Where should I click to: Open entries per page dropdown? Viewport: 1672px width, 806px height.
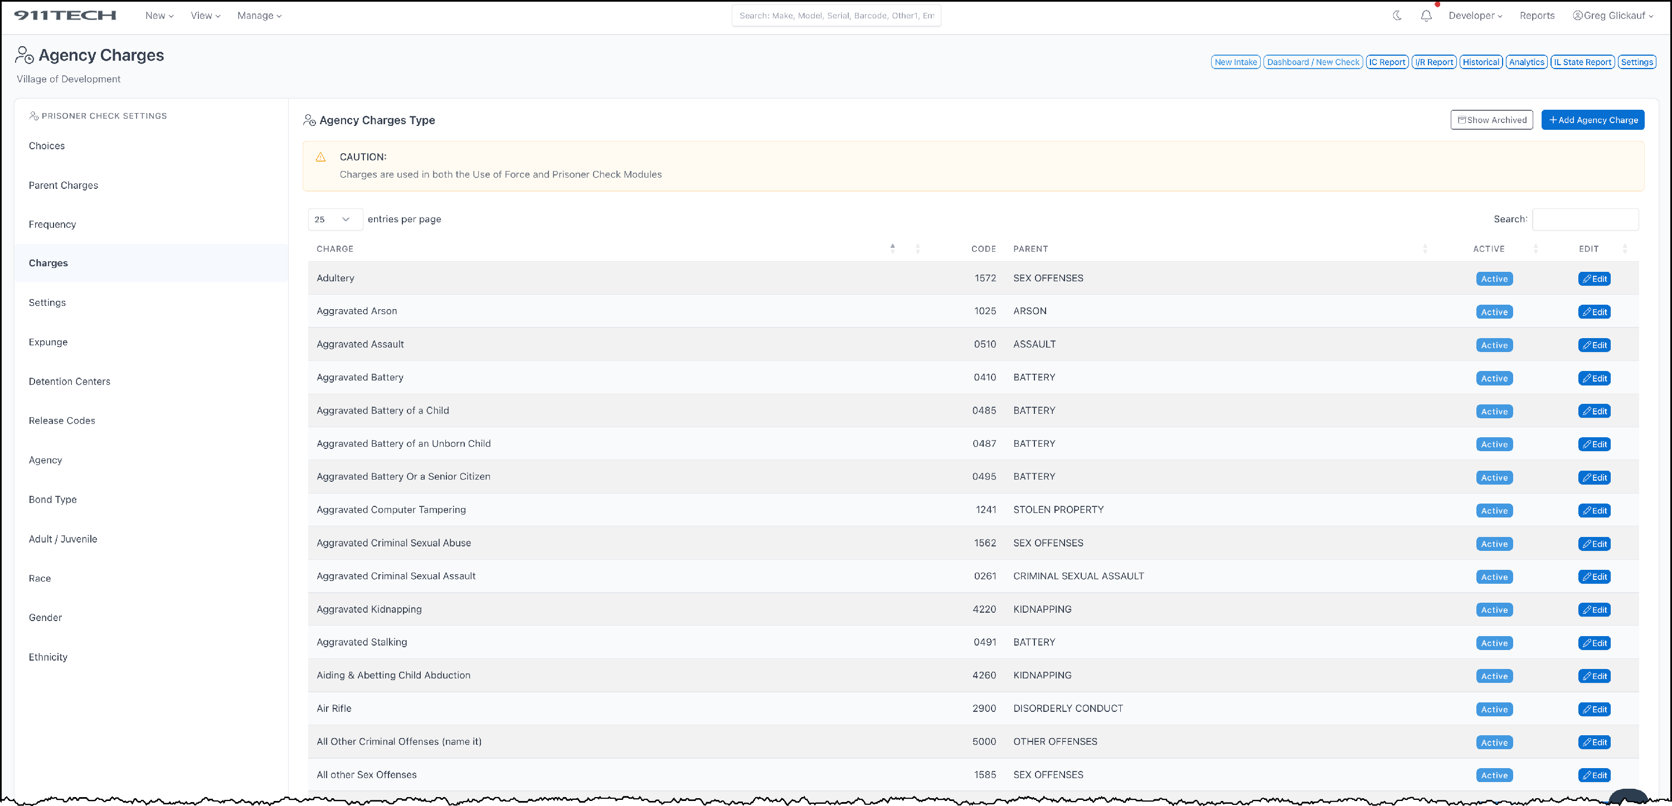point(334,219)
